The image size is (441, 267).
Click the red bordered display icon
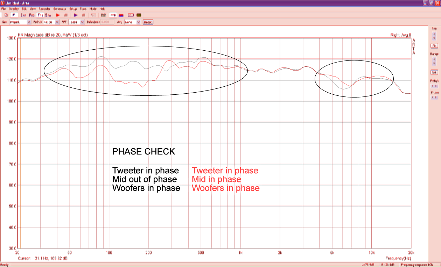tap(131, 15)
